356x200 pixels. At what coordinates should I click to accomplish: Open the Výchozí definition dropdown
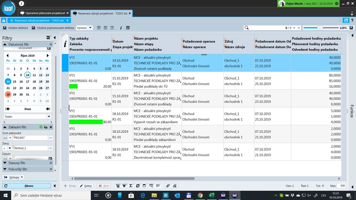coord(91,28)
